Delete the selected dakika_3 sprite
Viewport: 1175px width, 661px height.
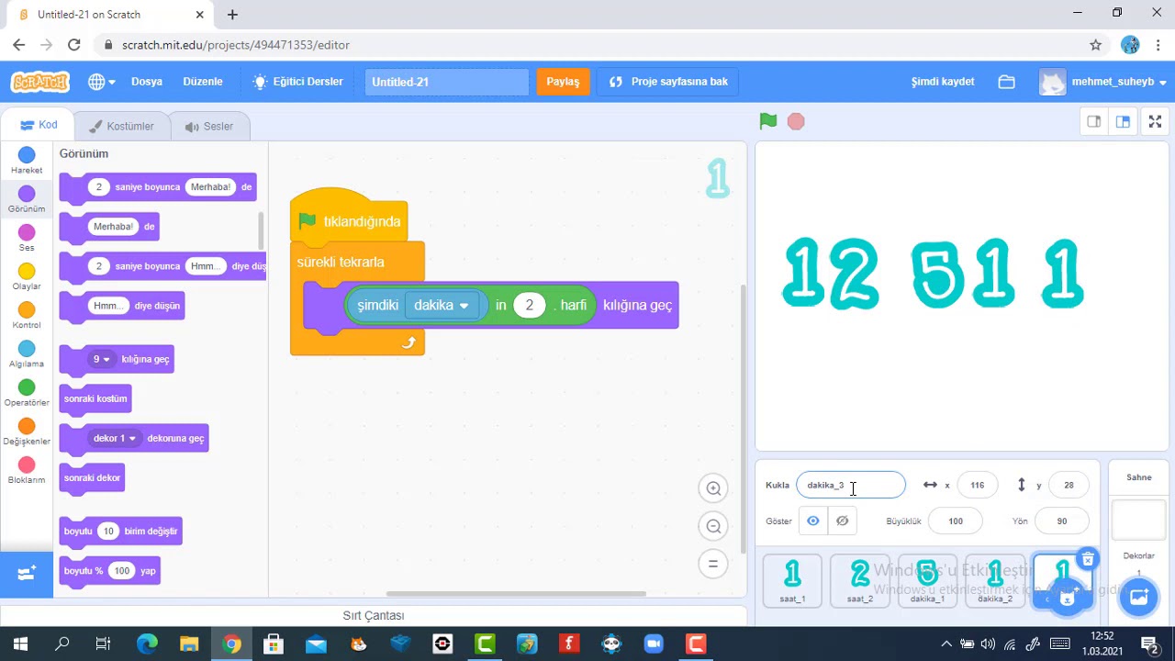click(1088, 559)
